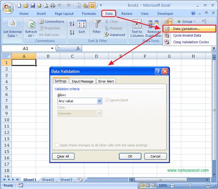This screenshot has height=189, width=218.
Task: Toggle the Filter funnel icon
Action: (x=97, y=24)
